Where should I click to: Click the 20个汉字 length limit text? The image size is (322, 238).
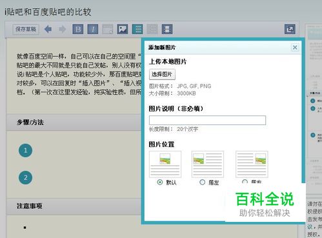click(188, 129)
